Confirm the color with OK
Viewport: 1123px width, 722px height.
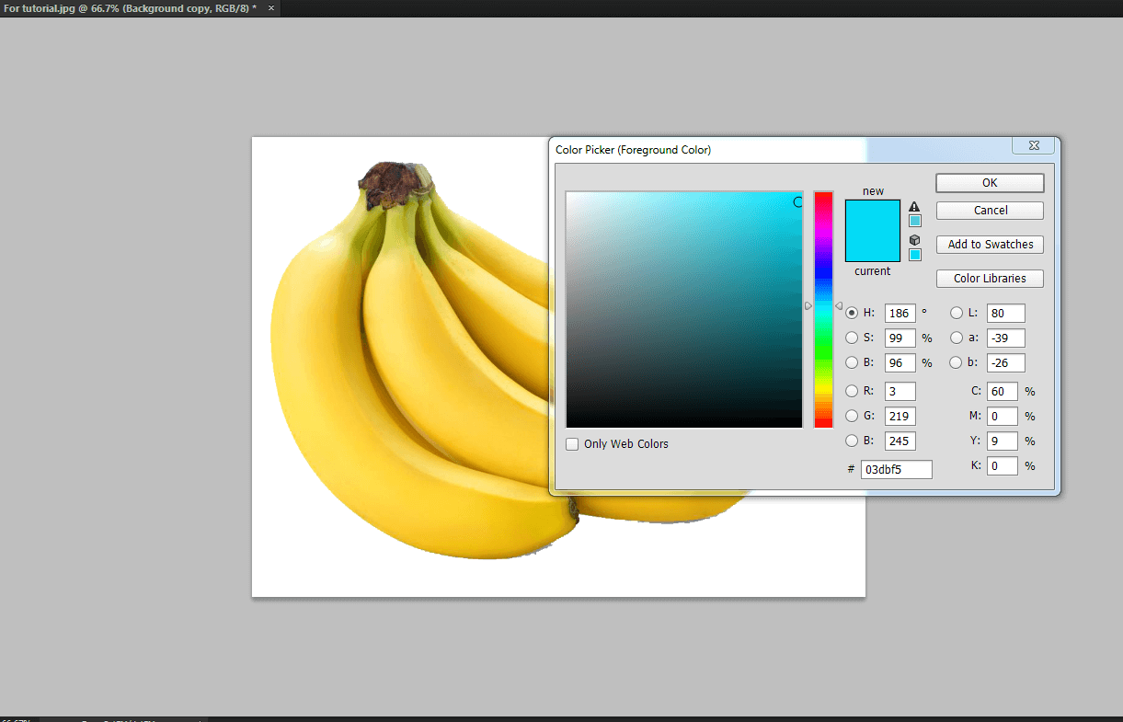pos(989,182)
